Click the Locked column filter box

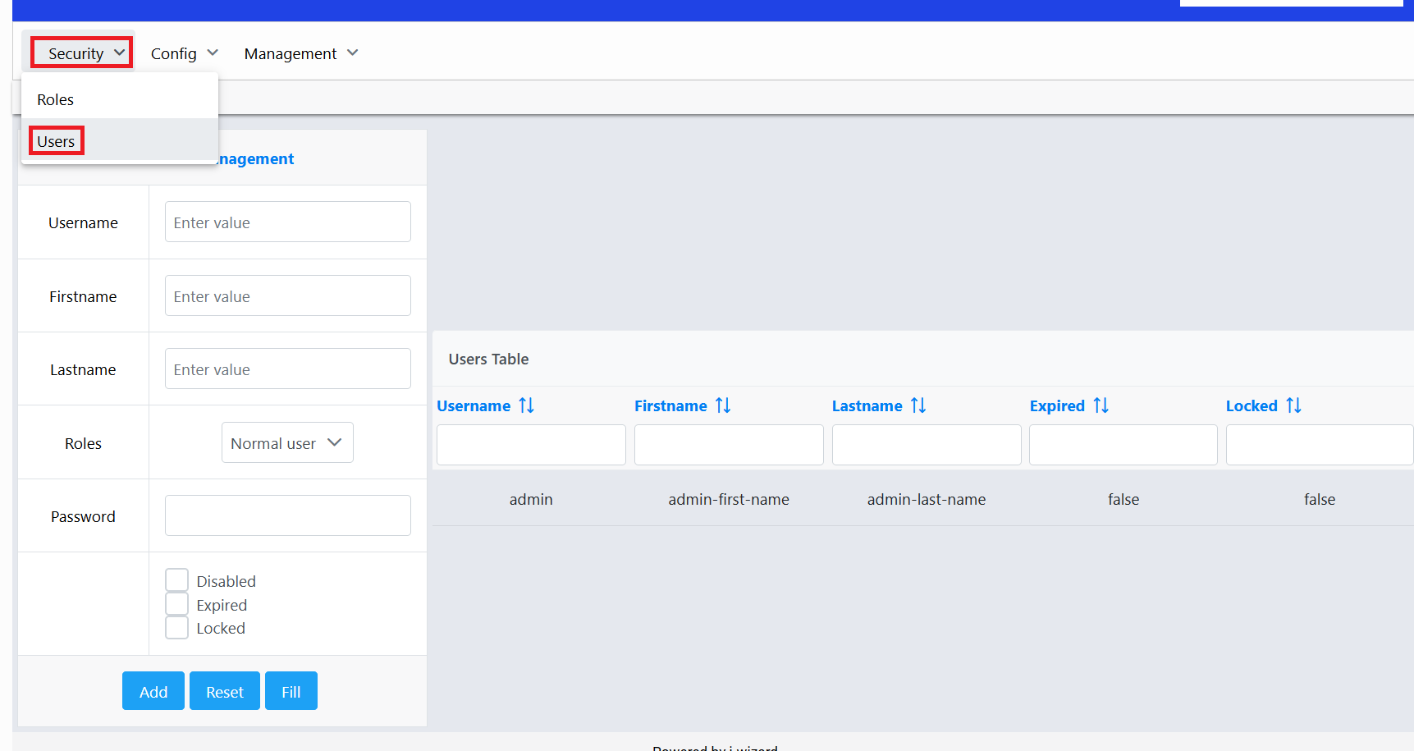1320,445
